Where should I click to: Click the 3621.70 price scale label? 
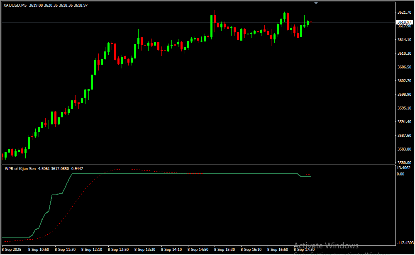pyautogui.click(x=404, y=12)
